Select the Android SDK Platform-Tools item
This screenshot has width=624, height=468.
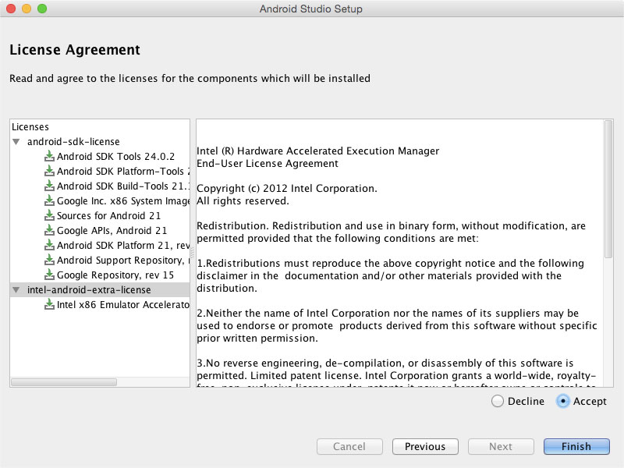[x=123, y=171]
